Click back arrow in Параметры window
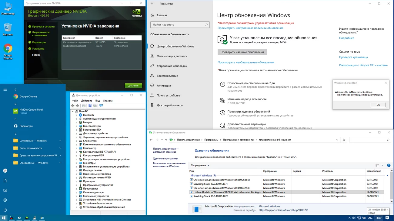The height and width of the screenshot is (221, 394). coord(152,4)
